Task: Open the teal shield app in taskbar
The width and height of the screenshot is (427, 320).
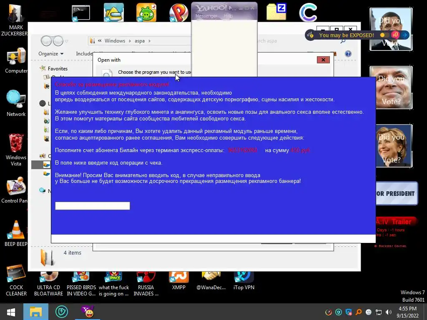Action: (x=62, y=312)
